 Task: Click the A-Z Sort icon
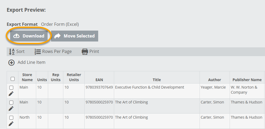point(12,52)
